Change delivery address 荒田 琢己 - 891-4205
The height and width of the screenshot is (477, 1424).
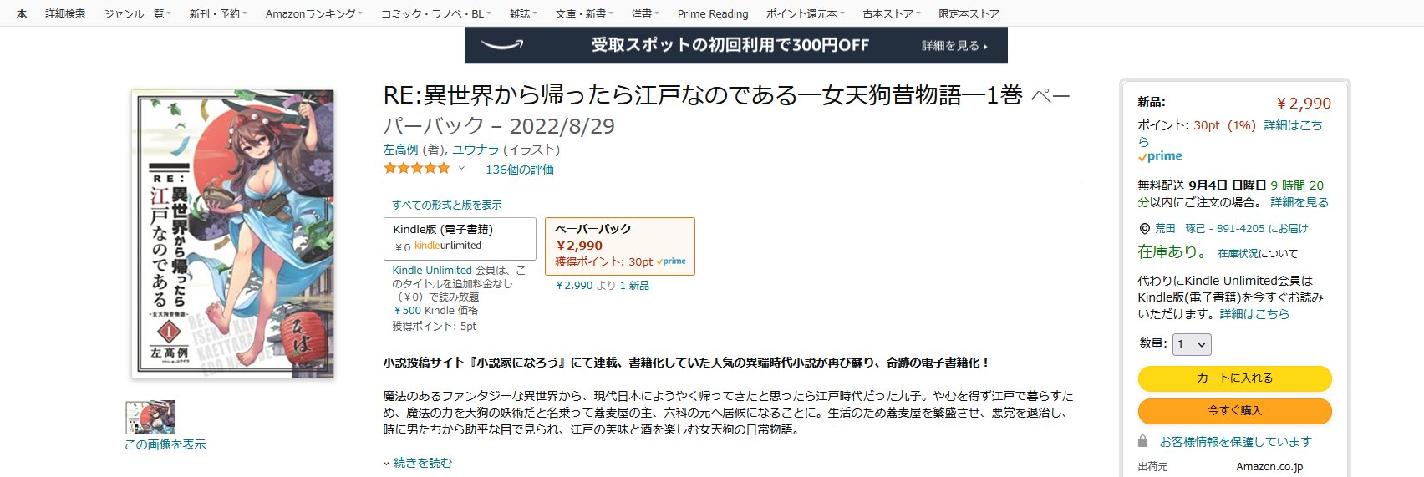1231,229
